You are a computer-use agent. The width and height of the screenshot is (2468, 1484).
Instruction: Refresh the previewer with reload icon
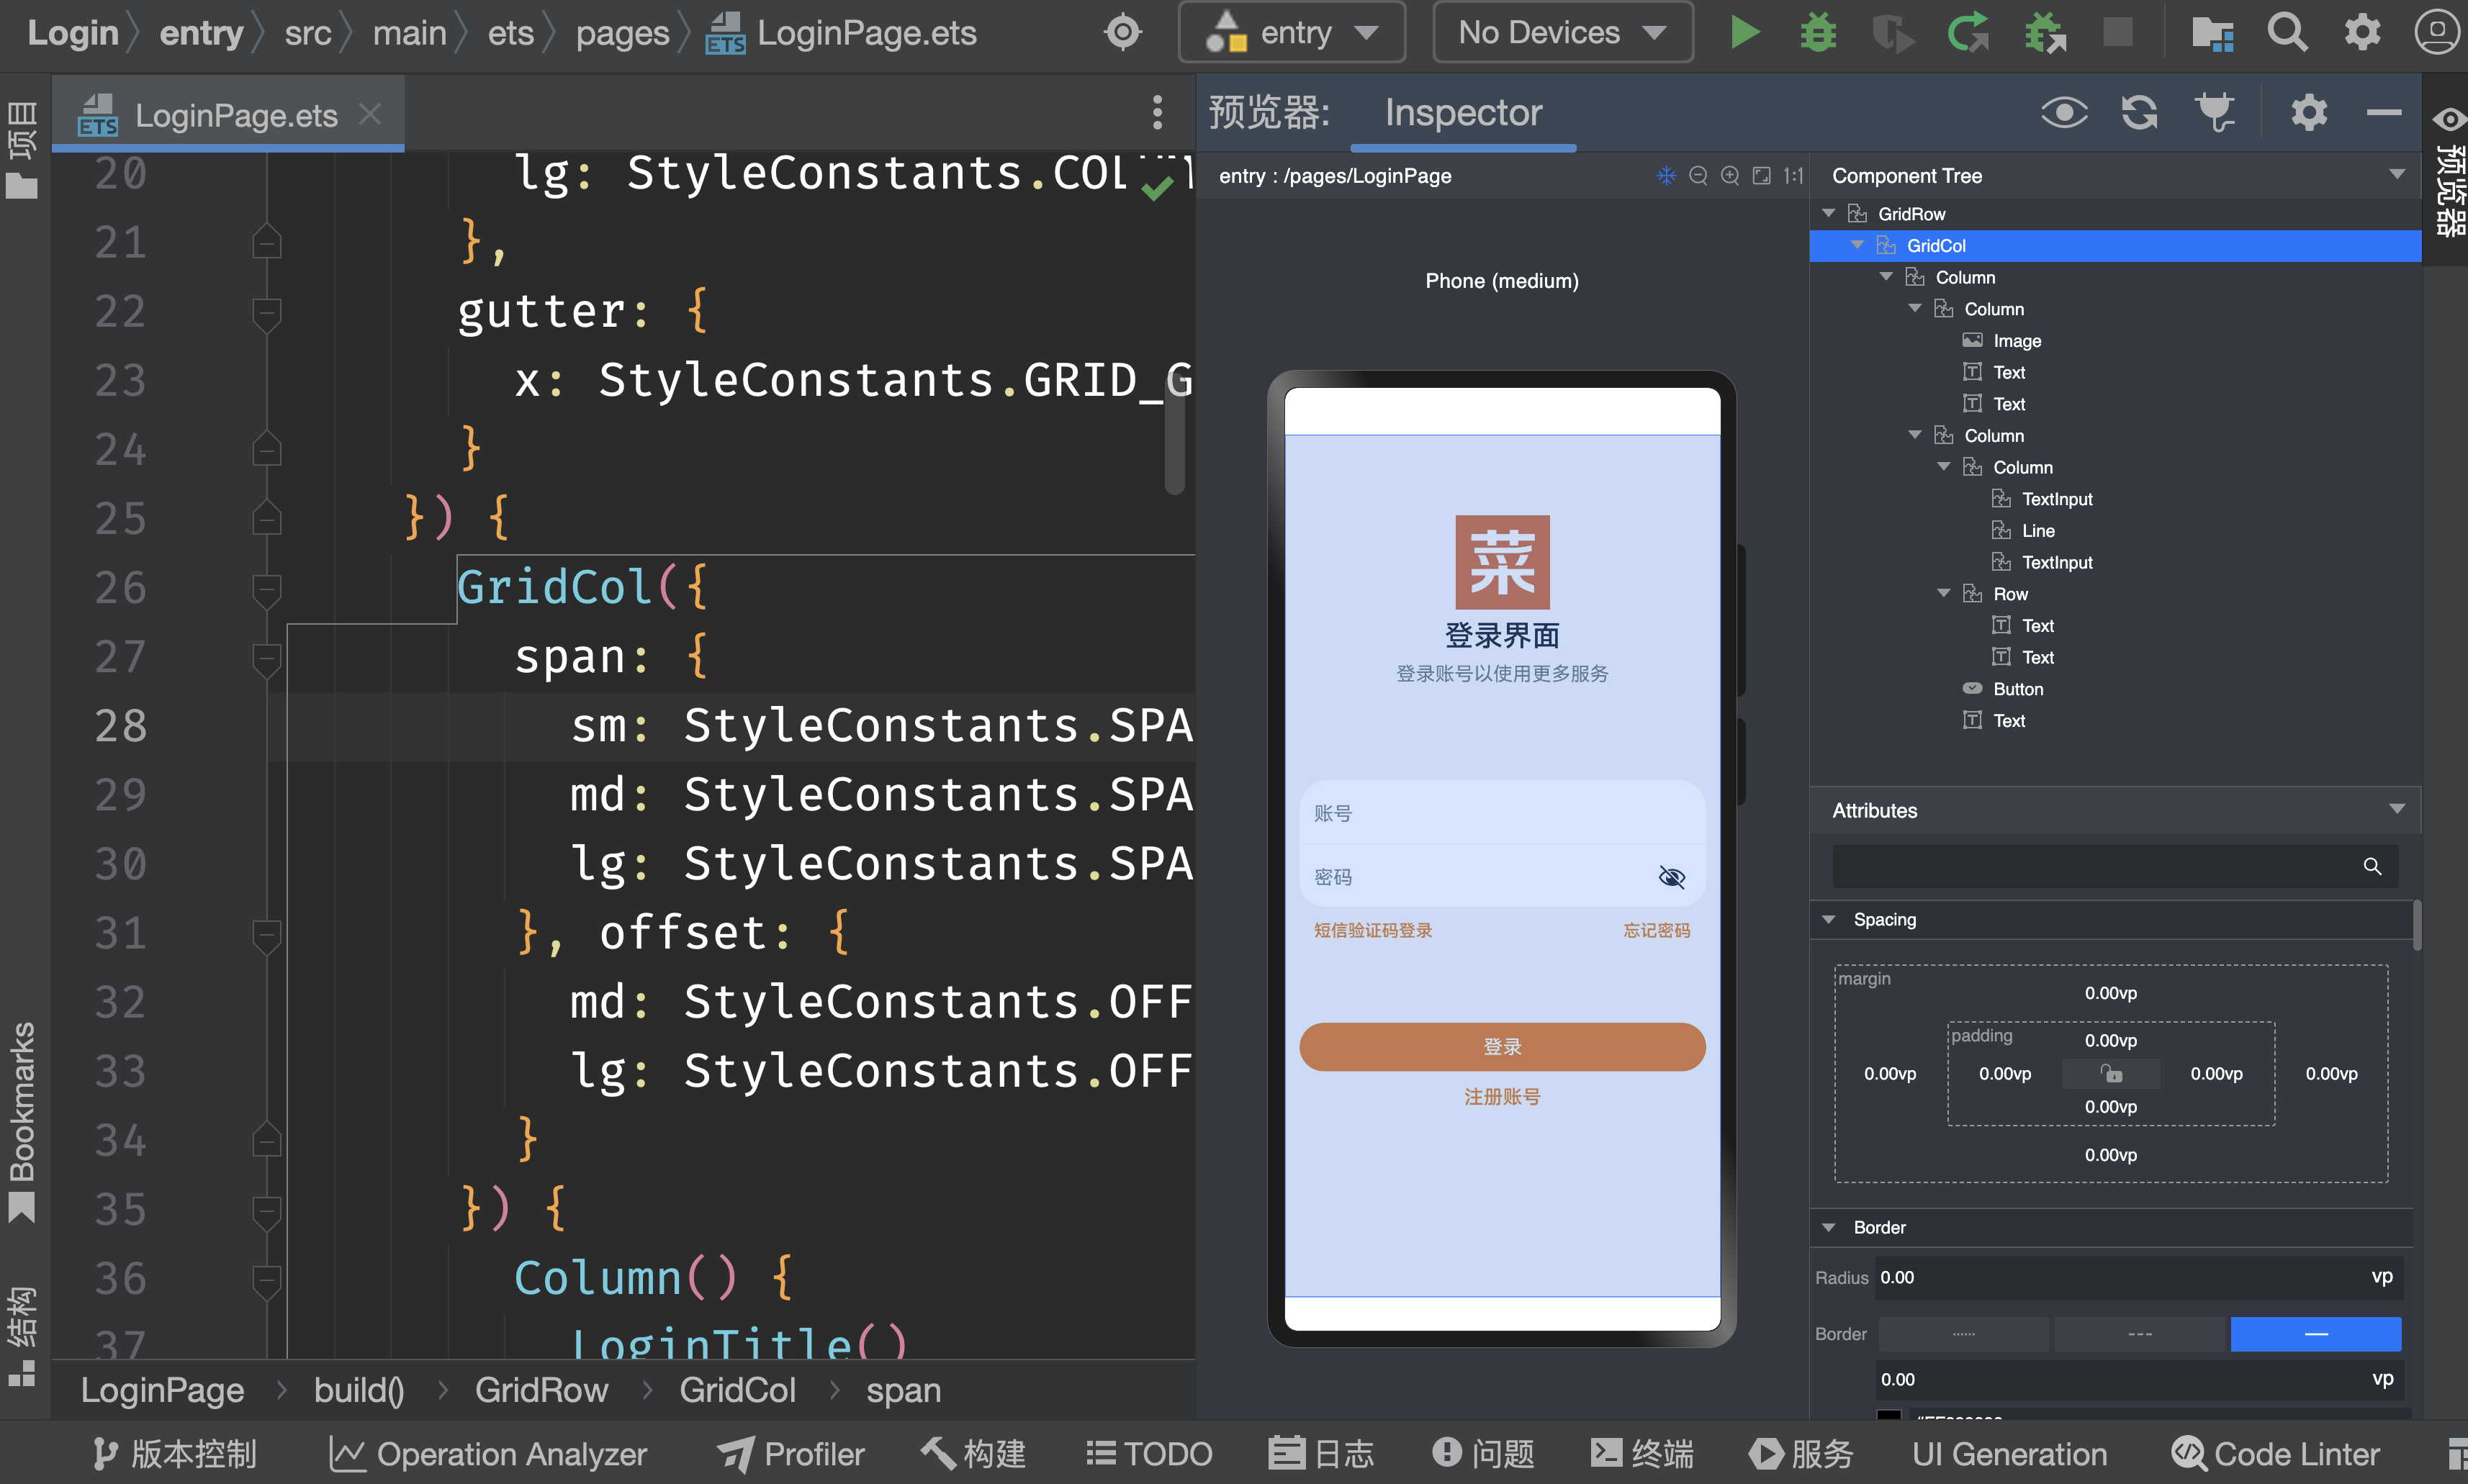pos(2139,112)
